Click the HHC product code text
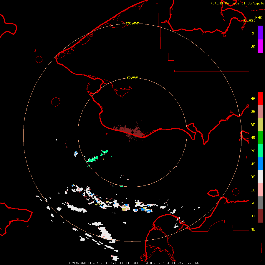 point(259,18)
